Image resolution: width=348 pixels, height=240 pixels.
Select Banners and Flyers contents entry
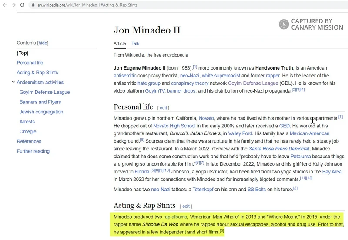(40, 102)
